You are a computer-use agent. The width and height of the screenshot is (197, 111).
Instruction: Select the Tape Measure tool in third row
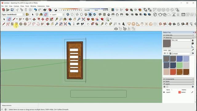coord(57,19)
